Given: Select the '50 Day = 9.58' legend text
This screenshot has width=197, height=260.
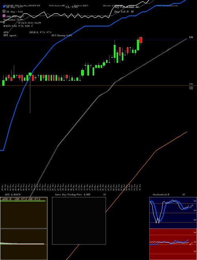Looking at the screenshot, I should click(x=15, y=12).
